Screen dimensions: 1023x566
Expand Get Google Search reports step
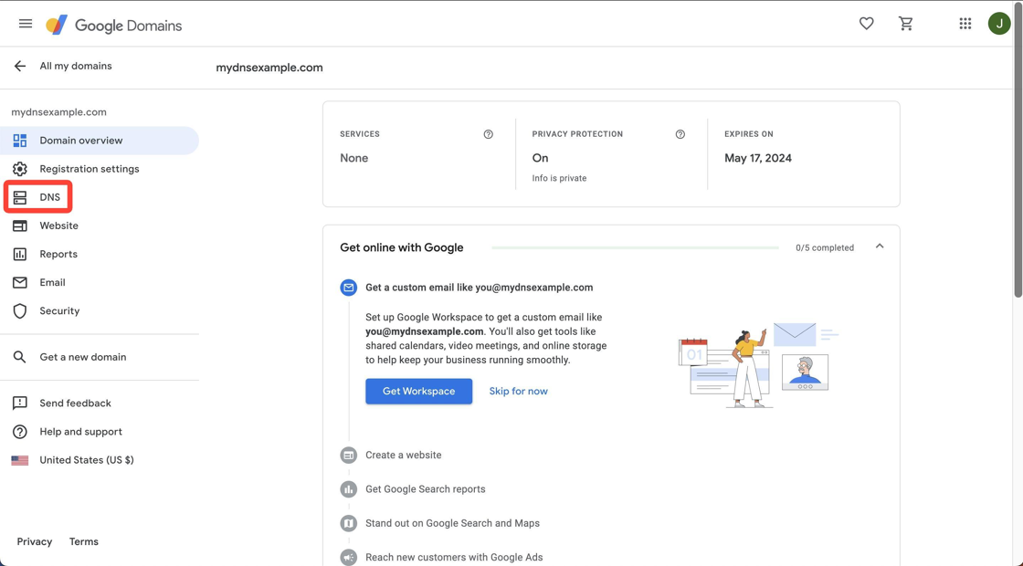pyautogui.click(x=426, y=489)
